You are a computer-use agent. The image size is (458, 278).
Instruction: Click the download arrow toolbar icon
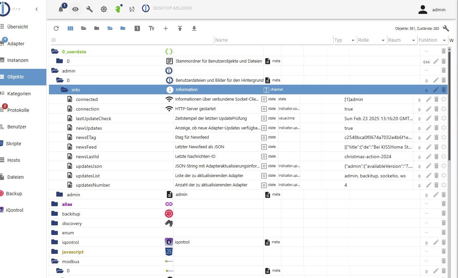click(x=194, y=28)
